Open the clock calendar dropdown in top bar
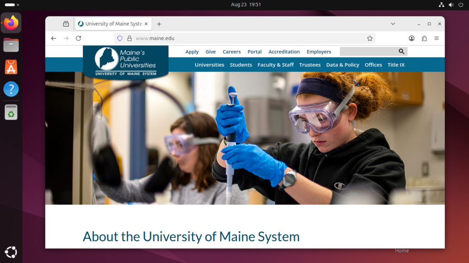469x263 pixels. (x=246, y=5)
